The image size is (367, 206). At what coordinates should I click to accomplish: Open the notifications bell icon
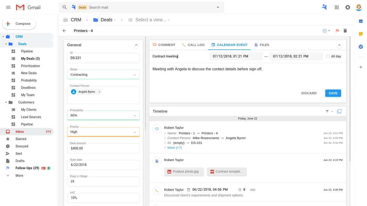348,7
